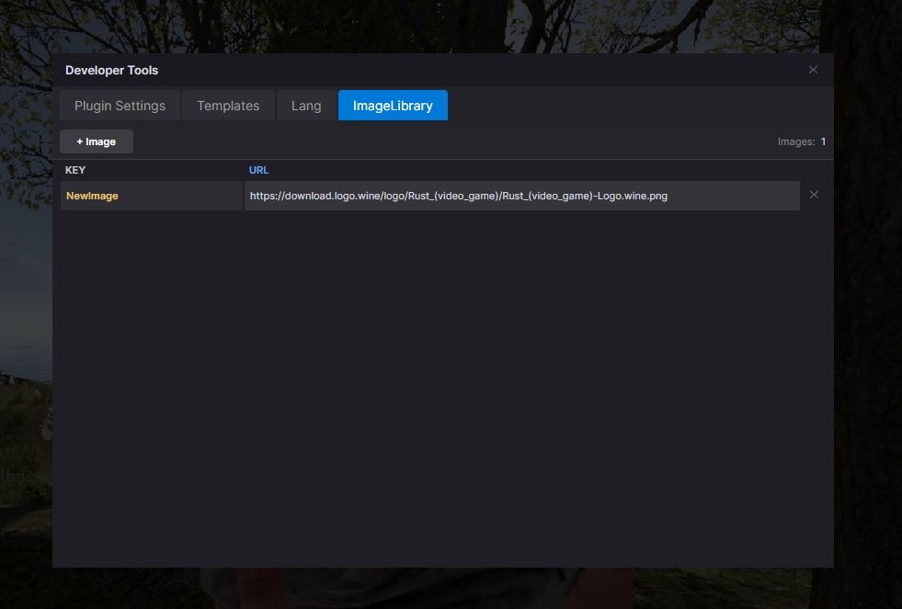This screenshot has height=609, width=902.
Task: Click the plus symbol on the Image button
Action: pyautogui.click(x=81, y=141)
